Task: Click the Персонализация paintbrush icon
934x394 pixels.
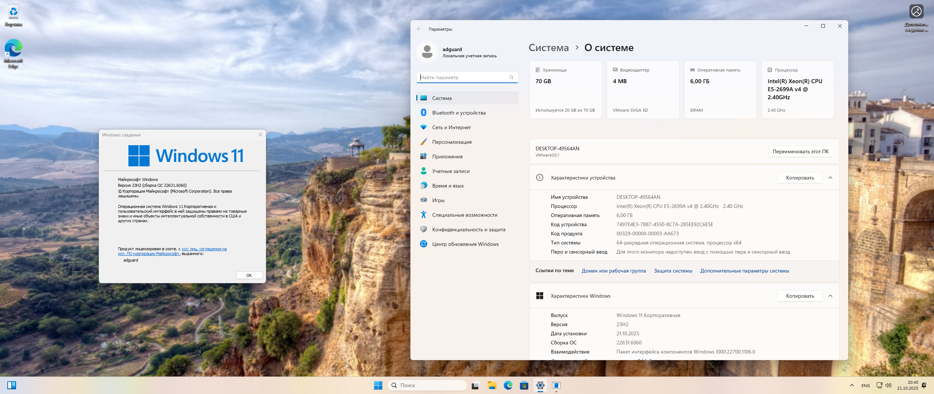Action: coord(423,142)
